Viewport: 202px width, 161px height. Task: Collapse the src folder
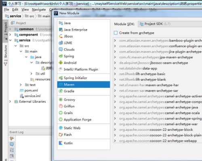click(x=16, y=46)
